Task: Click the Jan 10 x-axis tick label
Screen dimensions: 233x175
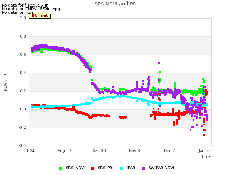Action: tap(205, 151)
